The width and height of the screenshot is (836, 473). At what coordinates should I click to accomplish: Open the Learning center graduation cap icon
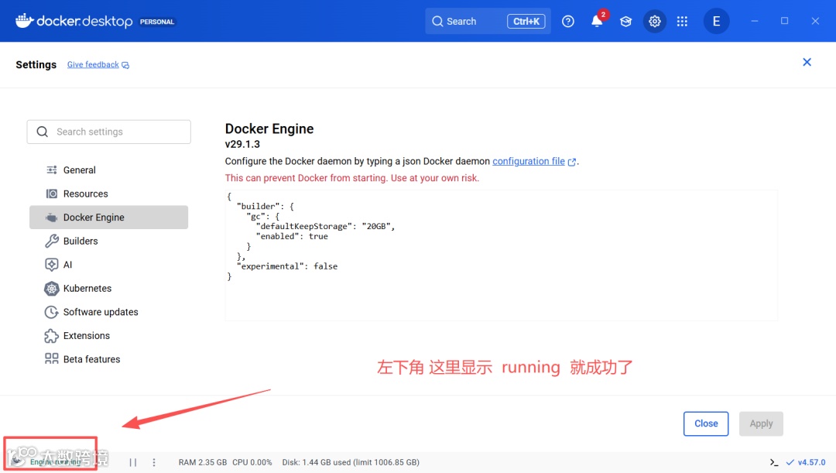coord(625,22)
